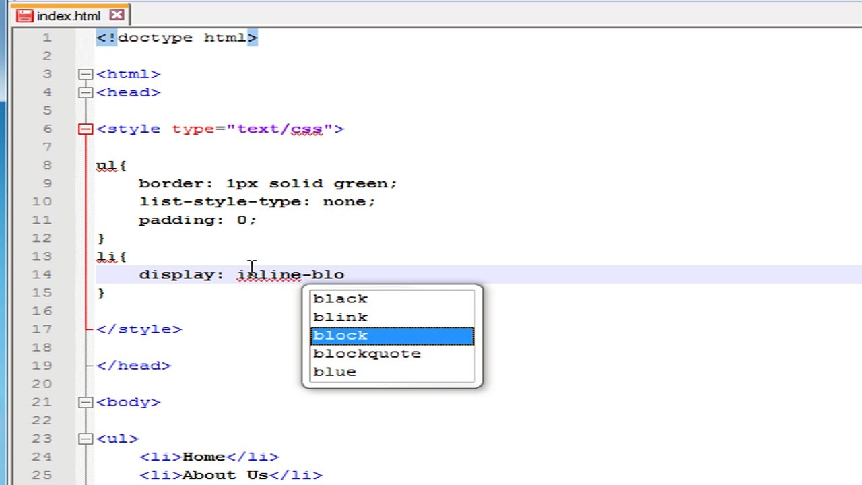
Task: Choose 'blockquote' from autocomplete list
Action: 392,354
